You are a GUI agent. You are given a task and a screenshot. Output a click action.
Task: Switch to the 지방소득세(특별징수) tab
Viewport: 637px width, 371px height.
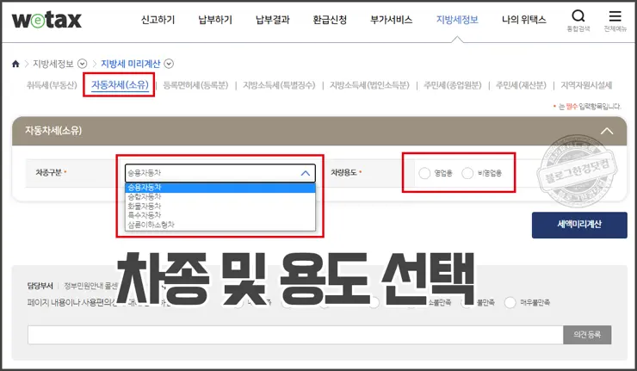(279, 85)
